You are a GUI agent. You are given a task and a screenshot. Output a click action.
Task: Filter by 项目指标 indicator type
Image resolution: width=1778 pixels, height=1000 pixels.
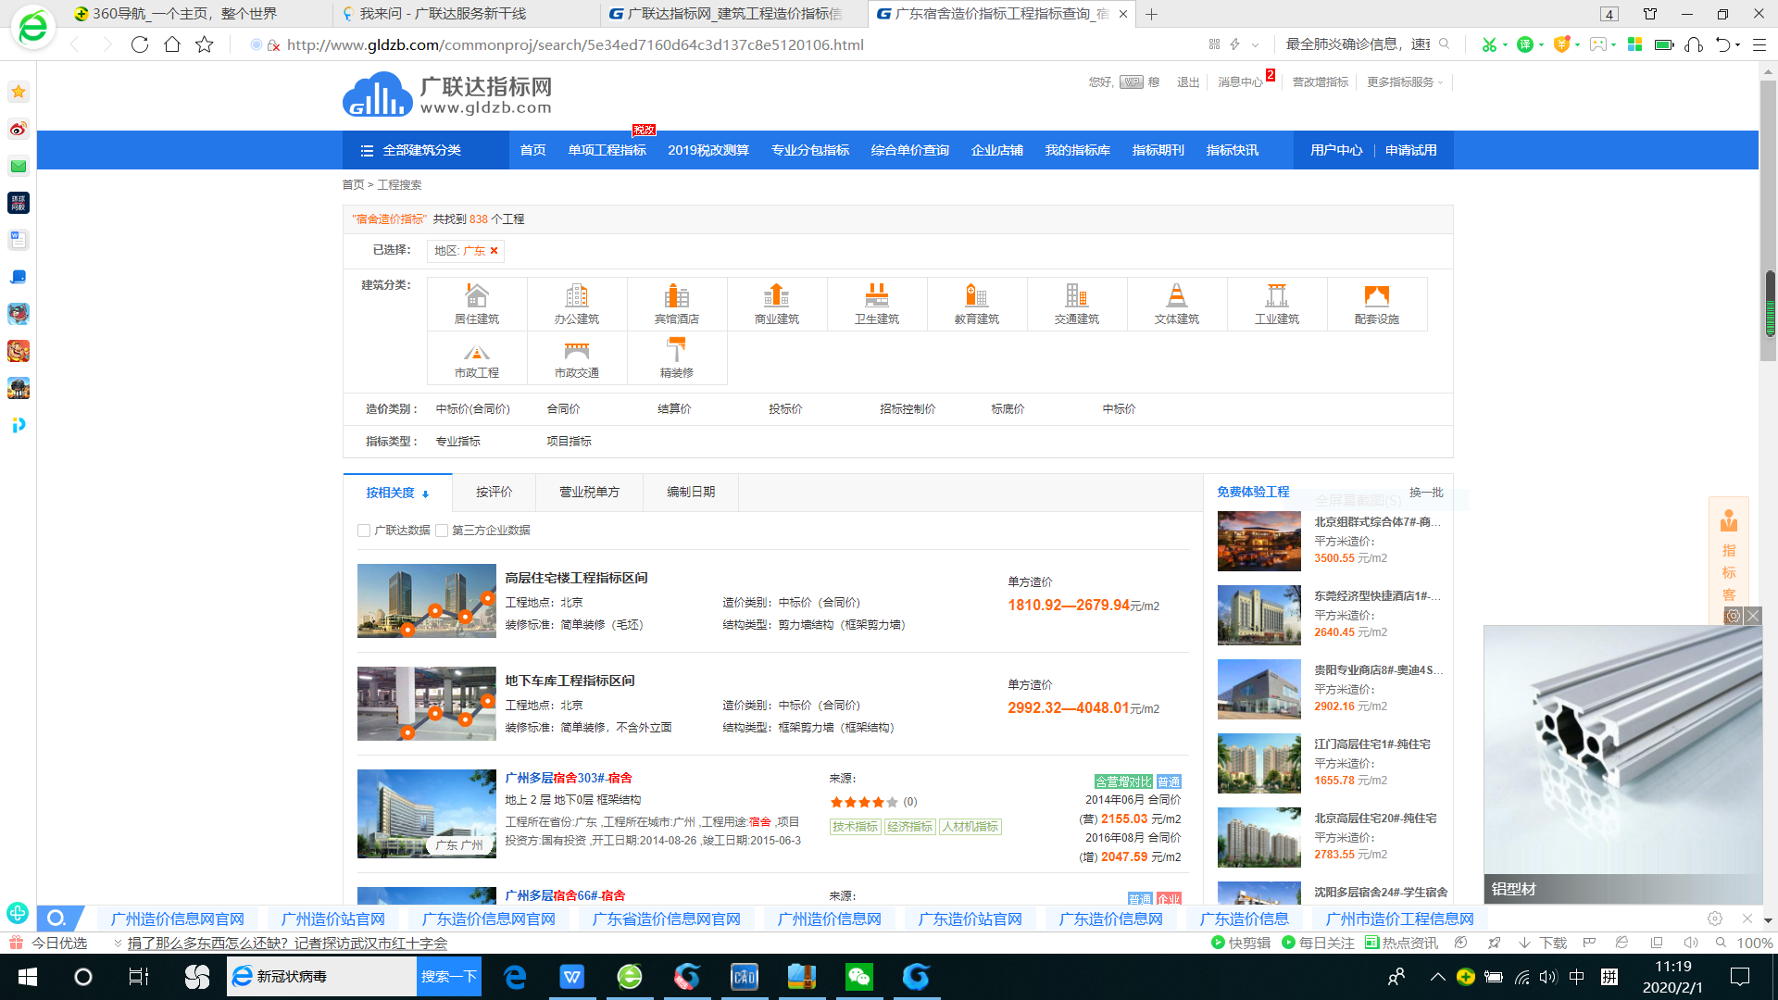569,442
